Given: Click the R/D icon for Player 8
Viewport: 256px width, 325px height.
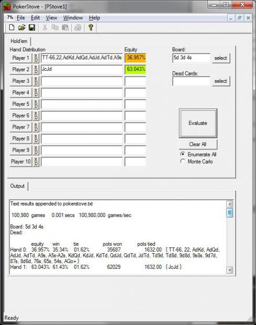Looking at the screenshot, I should (x=36, y=138).
